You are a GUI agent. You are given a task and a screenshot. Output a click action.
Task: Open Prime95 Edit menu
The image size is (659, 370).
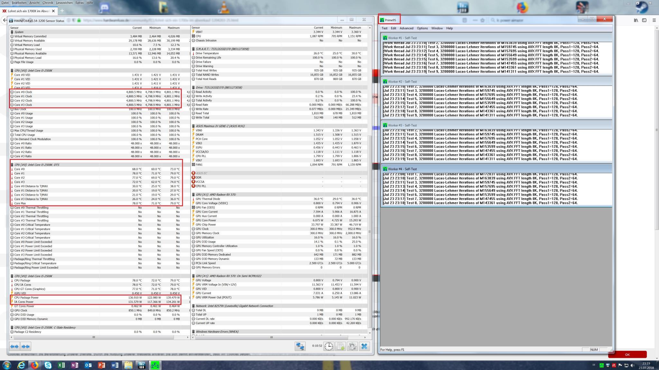point(394,28)
